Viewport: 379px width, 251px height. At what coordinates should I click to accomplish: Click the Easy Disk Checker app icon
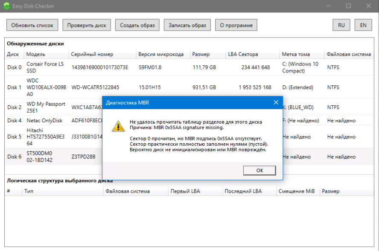(7, 6)
